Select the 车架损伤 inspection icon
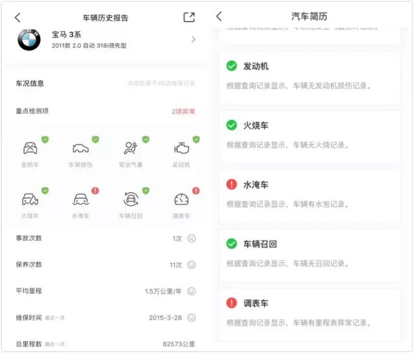Screen dimensions: 414x353 coord(80,148)
